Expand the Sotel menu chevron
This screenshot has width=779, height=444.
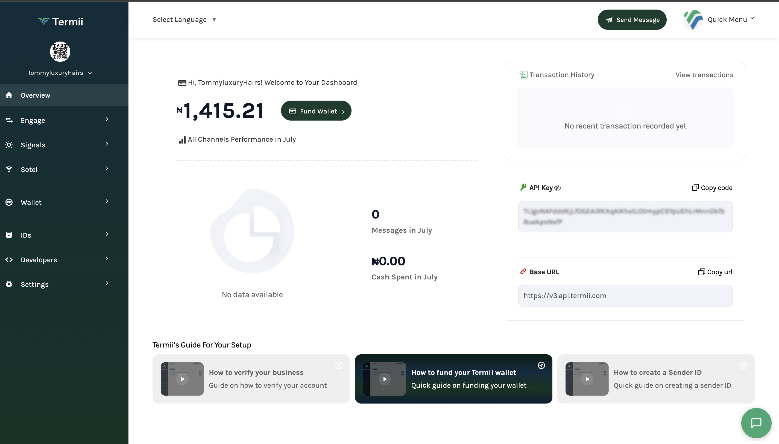[107, 168]
